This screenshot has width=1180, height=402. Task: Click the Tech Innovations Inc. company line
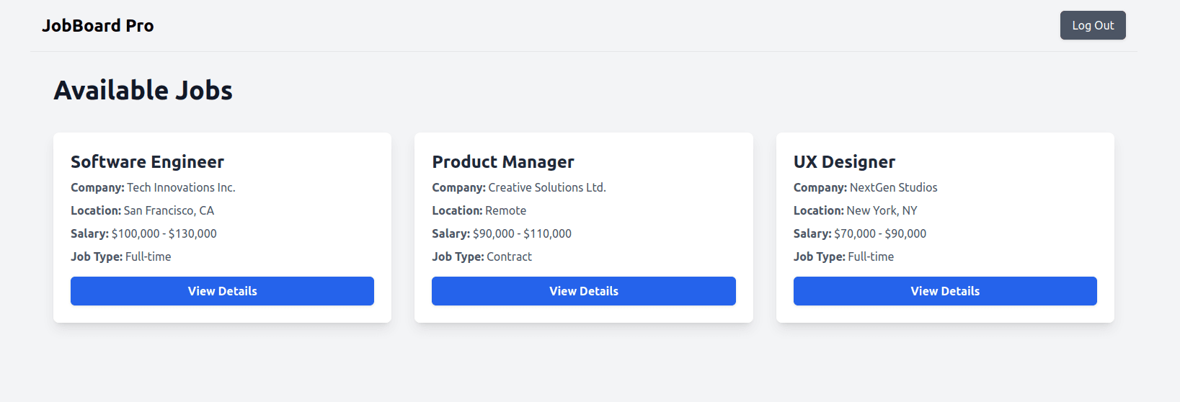(x=153, y=187)
